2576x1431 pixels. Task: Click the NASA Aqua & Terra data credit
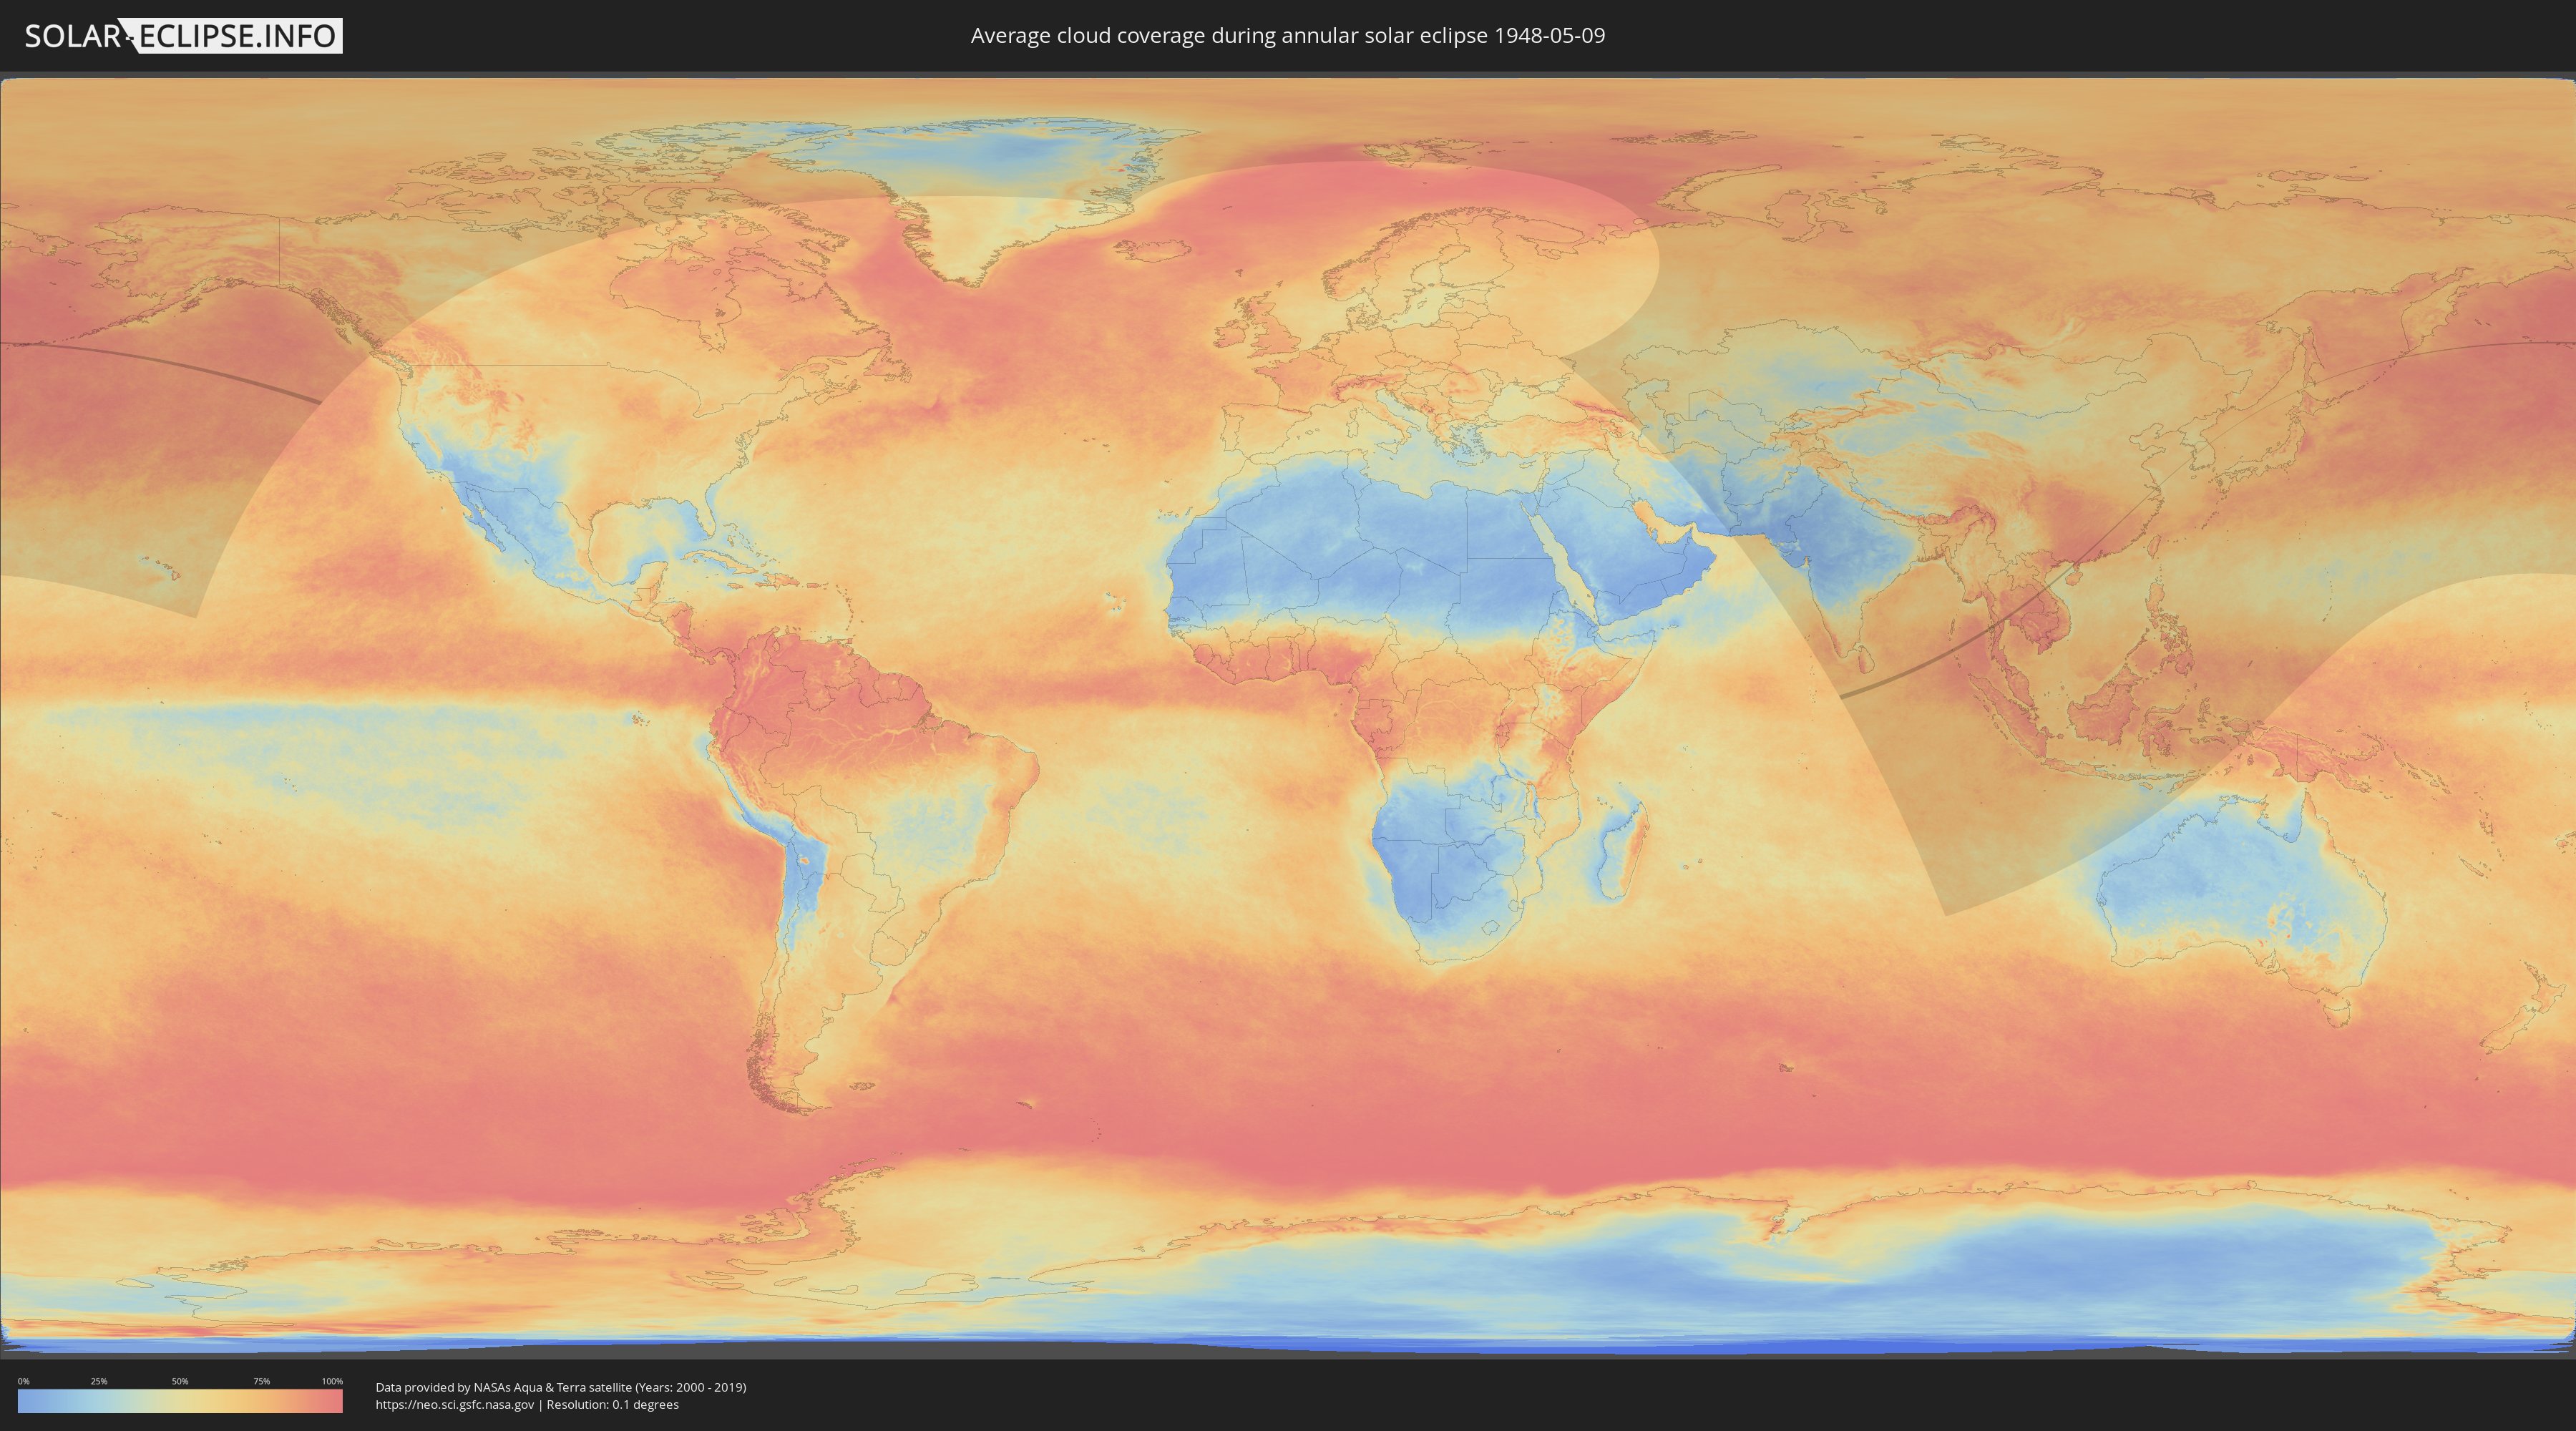(x=561, y=1387)
